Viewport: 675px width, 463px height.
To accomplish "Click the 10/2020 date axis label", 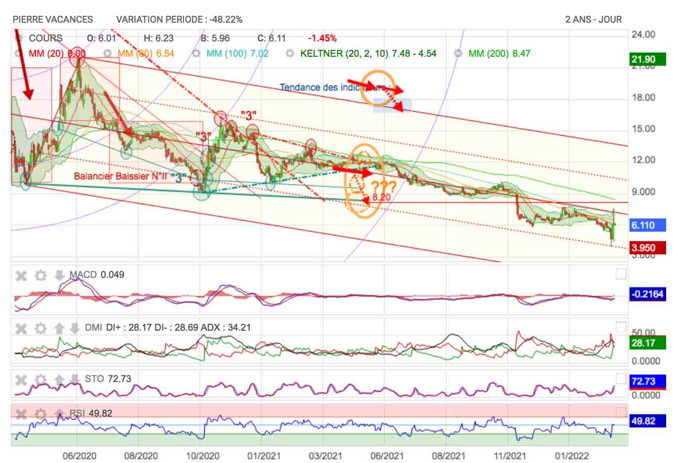I will click(203, 456).
